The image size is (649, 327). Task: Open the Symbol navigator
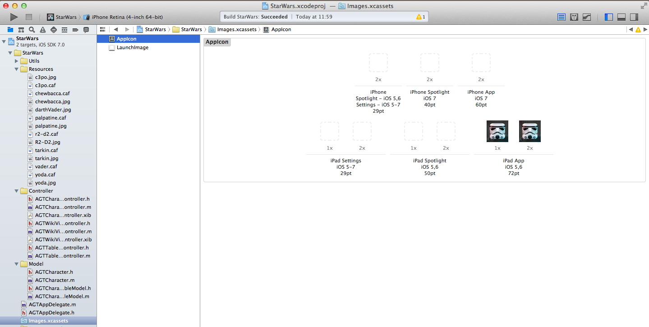[x=21, y=29]
